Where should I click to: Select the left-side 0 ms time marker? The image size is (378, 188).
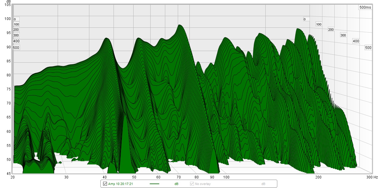[15, 19]
